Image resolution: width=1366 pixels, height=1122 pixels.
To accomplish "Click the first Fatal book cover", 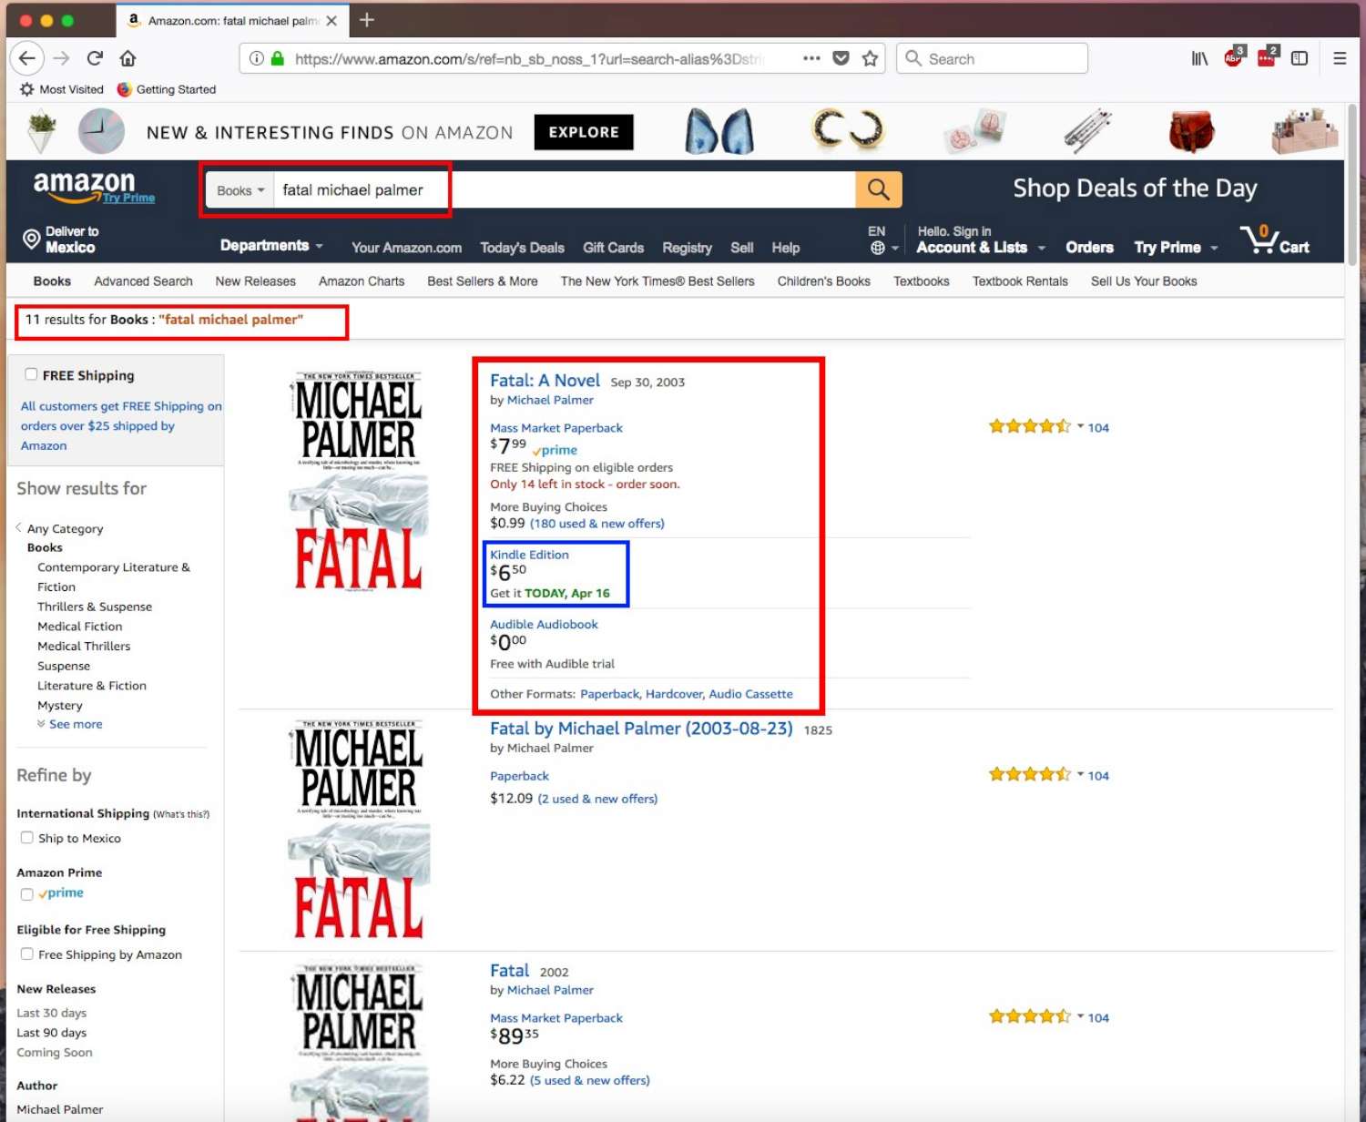I will pos(358,481).
